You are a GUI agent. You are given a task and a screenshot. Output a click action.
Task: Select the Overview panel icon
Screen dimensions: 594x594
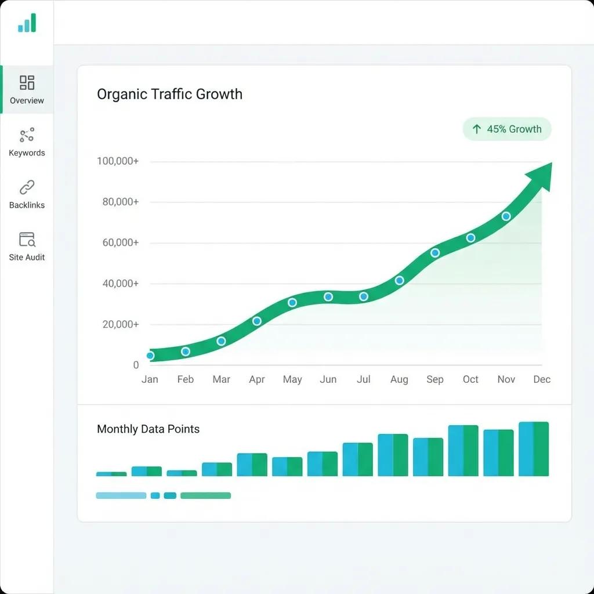tap(27, 83)
